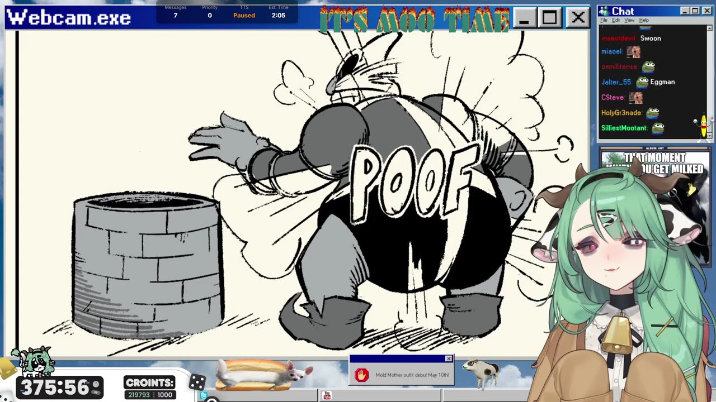Click the username omnifitense in chat

click(619, 67)
